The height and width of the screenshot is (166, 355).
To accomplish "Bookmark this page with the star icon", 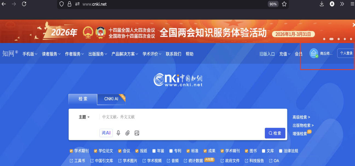I will [284, 4].
